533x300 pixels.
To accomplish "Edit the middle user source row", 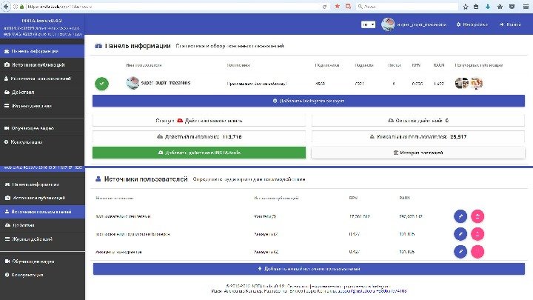I will [x=460, y=234].
